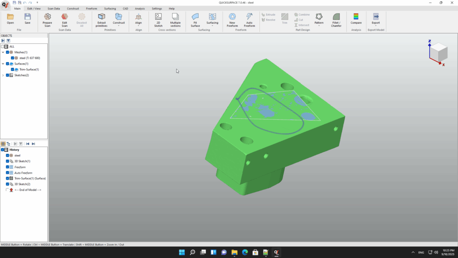458x258 pixels.
Task: Toggle the ALL objects checkbox
Action: [3, 46]
